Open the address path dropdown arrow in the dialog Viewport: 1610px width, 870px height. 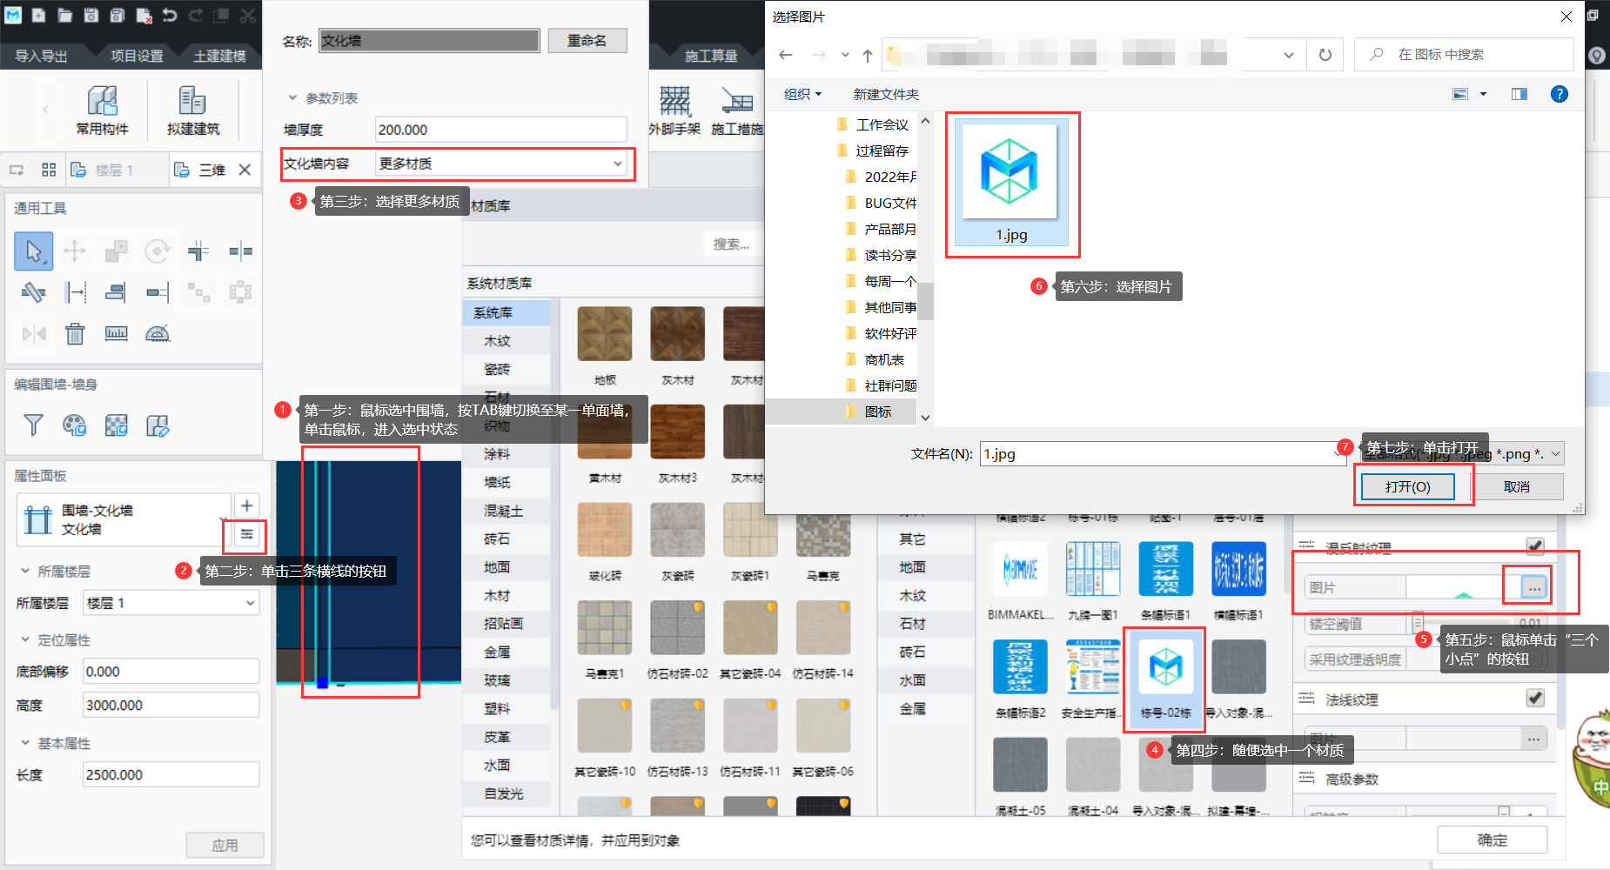pyautogui.click(x=1289, y=55)
